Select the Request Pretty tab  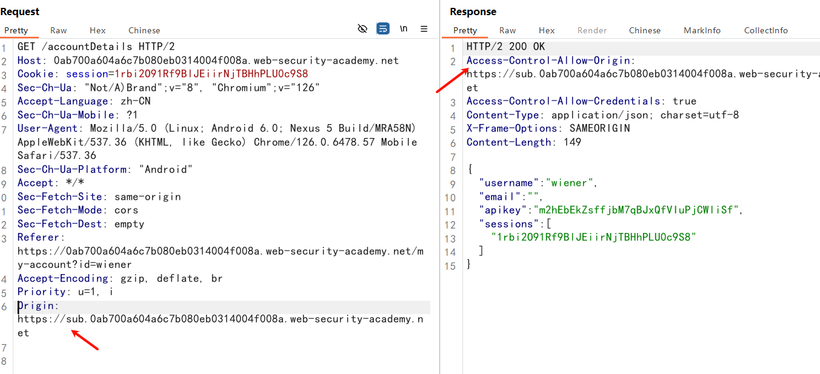[16, 30]
